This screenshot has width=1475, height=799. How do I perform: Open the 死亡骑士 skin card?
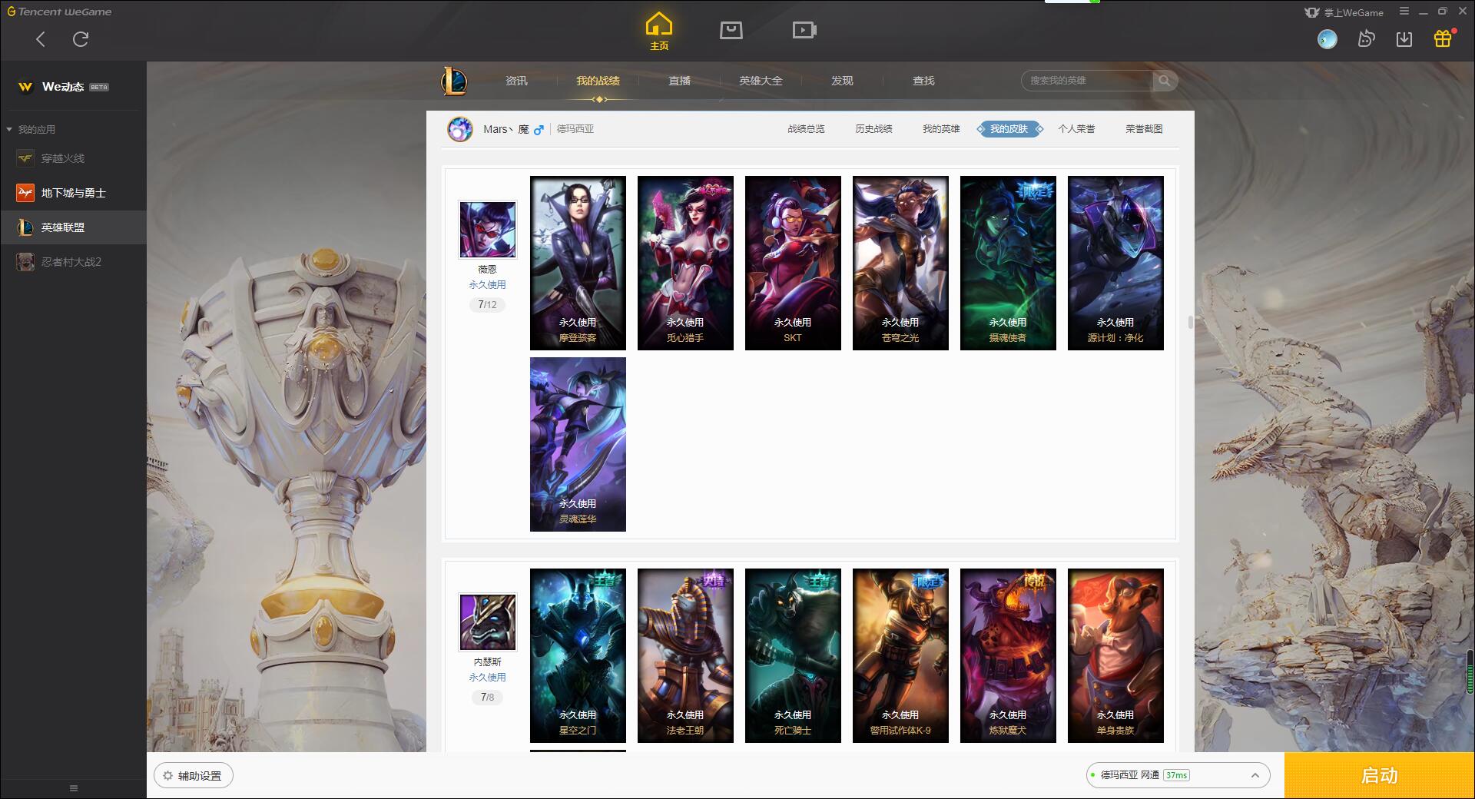[x=793, y=655]
